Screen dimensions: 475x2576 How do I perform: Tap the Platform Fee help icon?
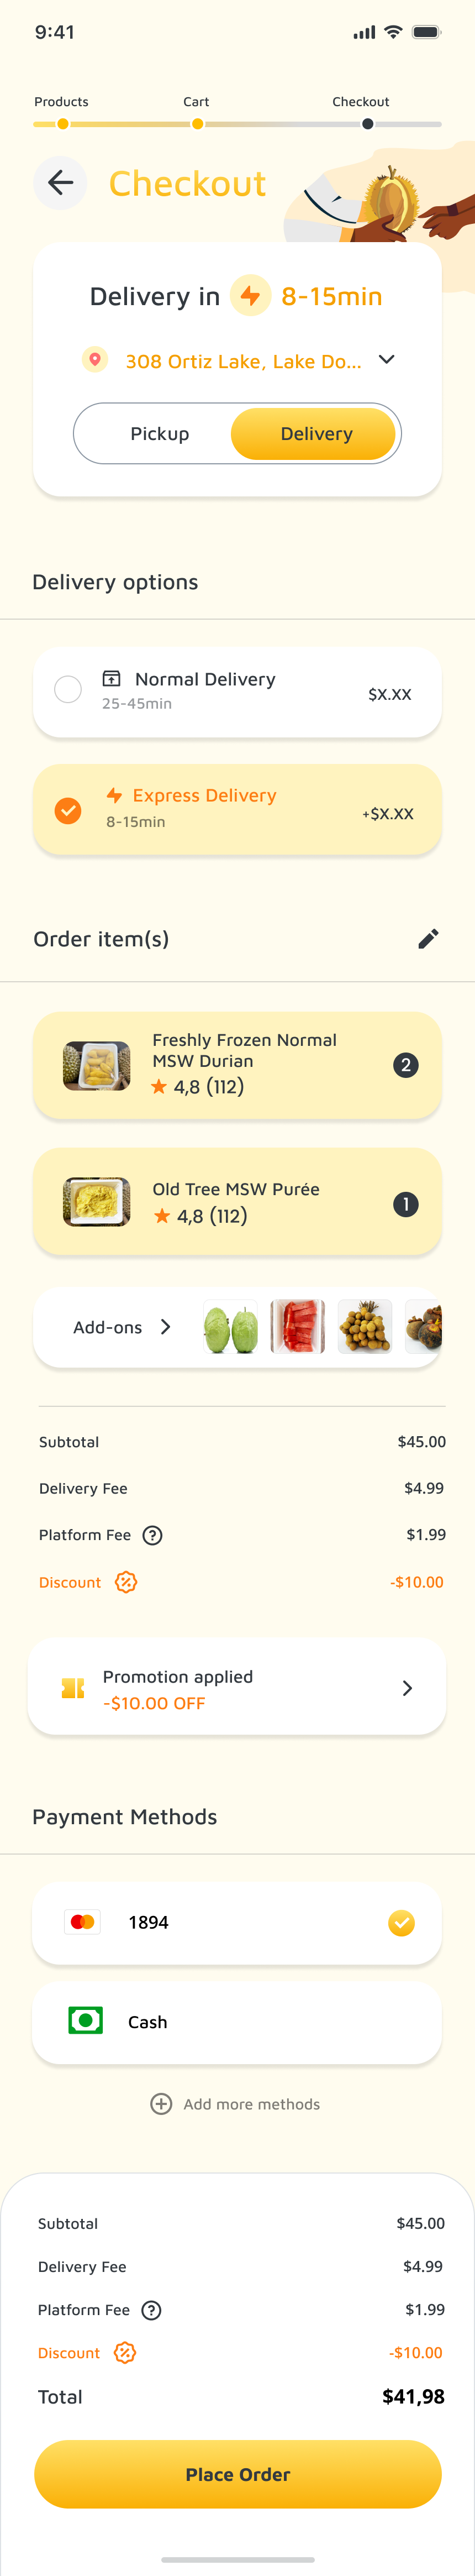click(x=153, y=1535)
